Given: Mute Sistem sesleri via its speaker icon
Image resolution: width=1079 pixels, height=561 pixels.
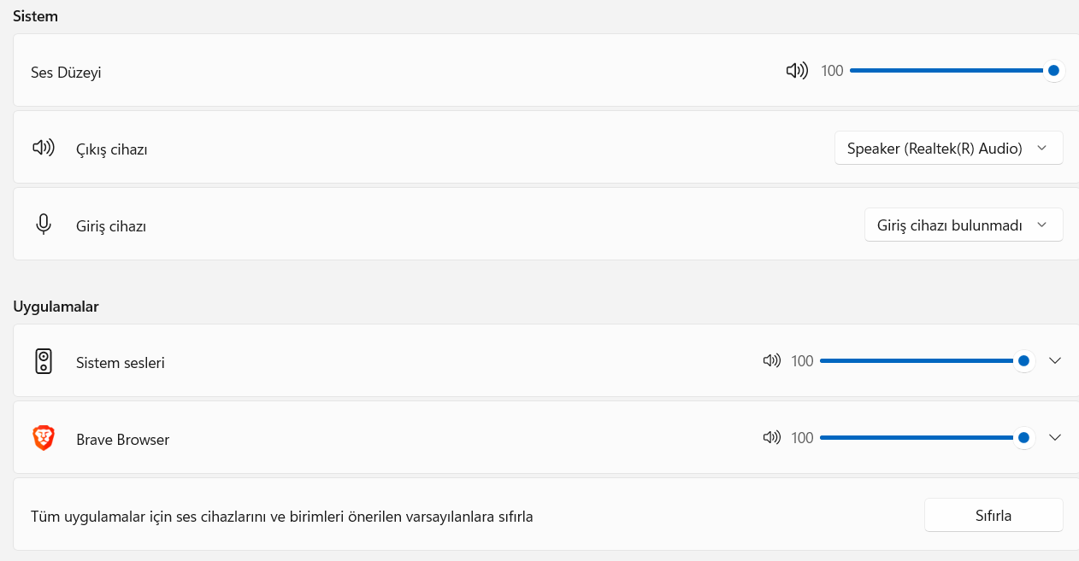Looking at the screenshot, I should point(772,361).
